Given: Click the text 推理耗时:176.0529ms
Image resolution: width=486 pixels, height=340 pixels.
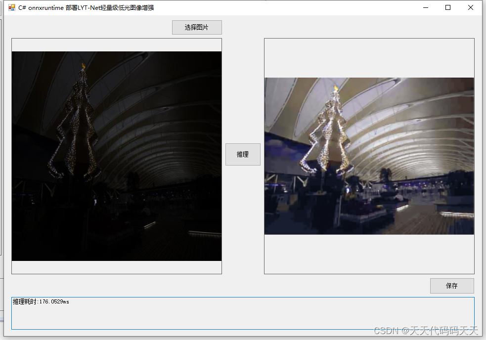Looking at the screenshot, I should click(x=41, y=301).
